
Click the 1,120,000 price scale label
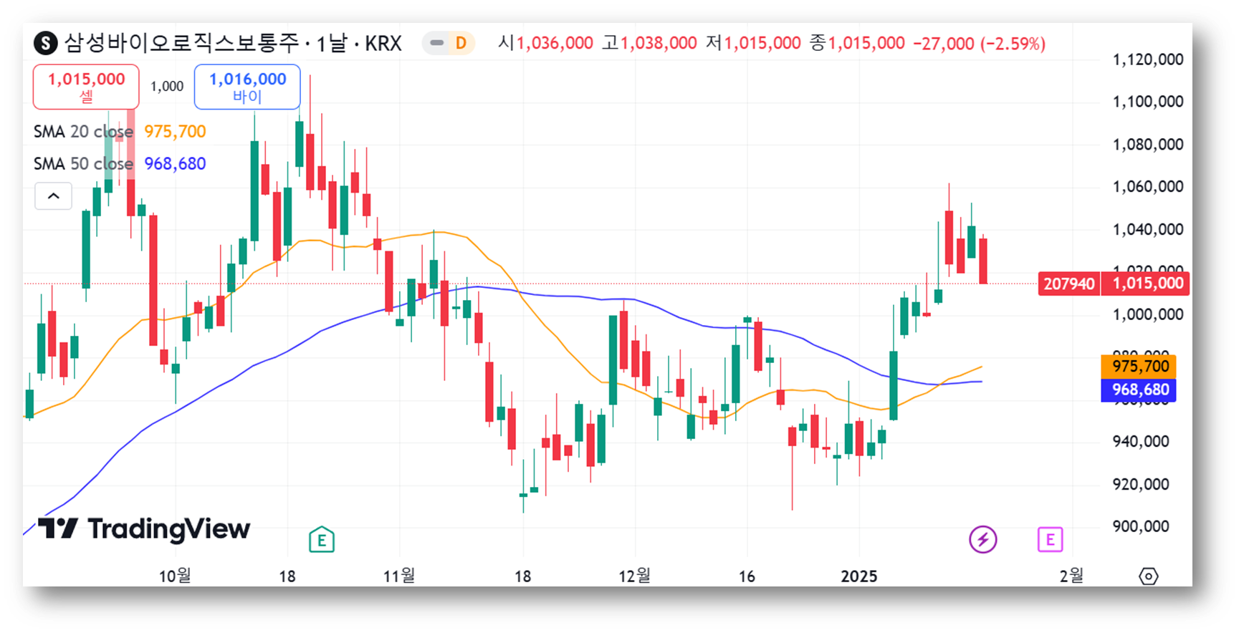pyautogui.click(x=1148, y=59)
